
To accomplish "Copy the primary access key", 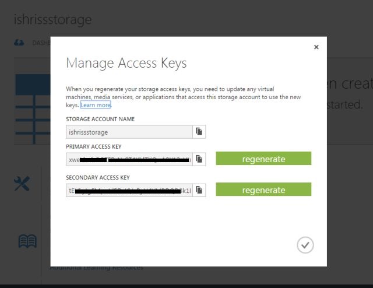I will tap(199, 159).
